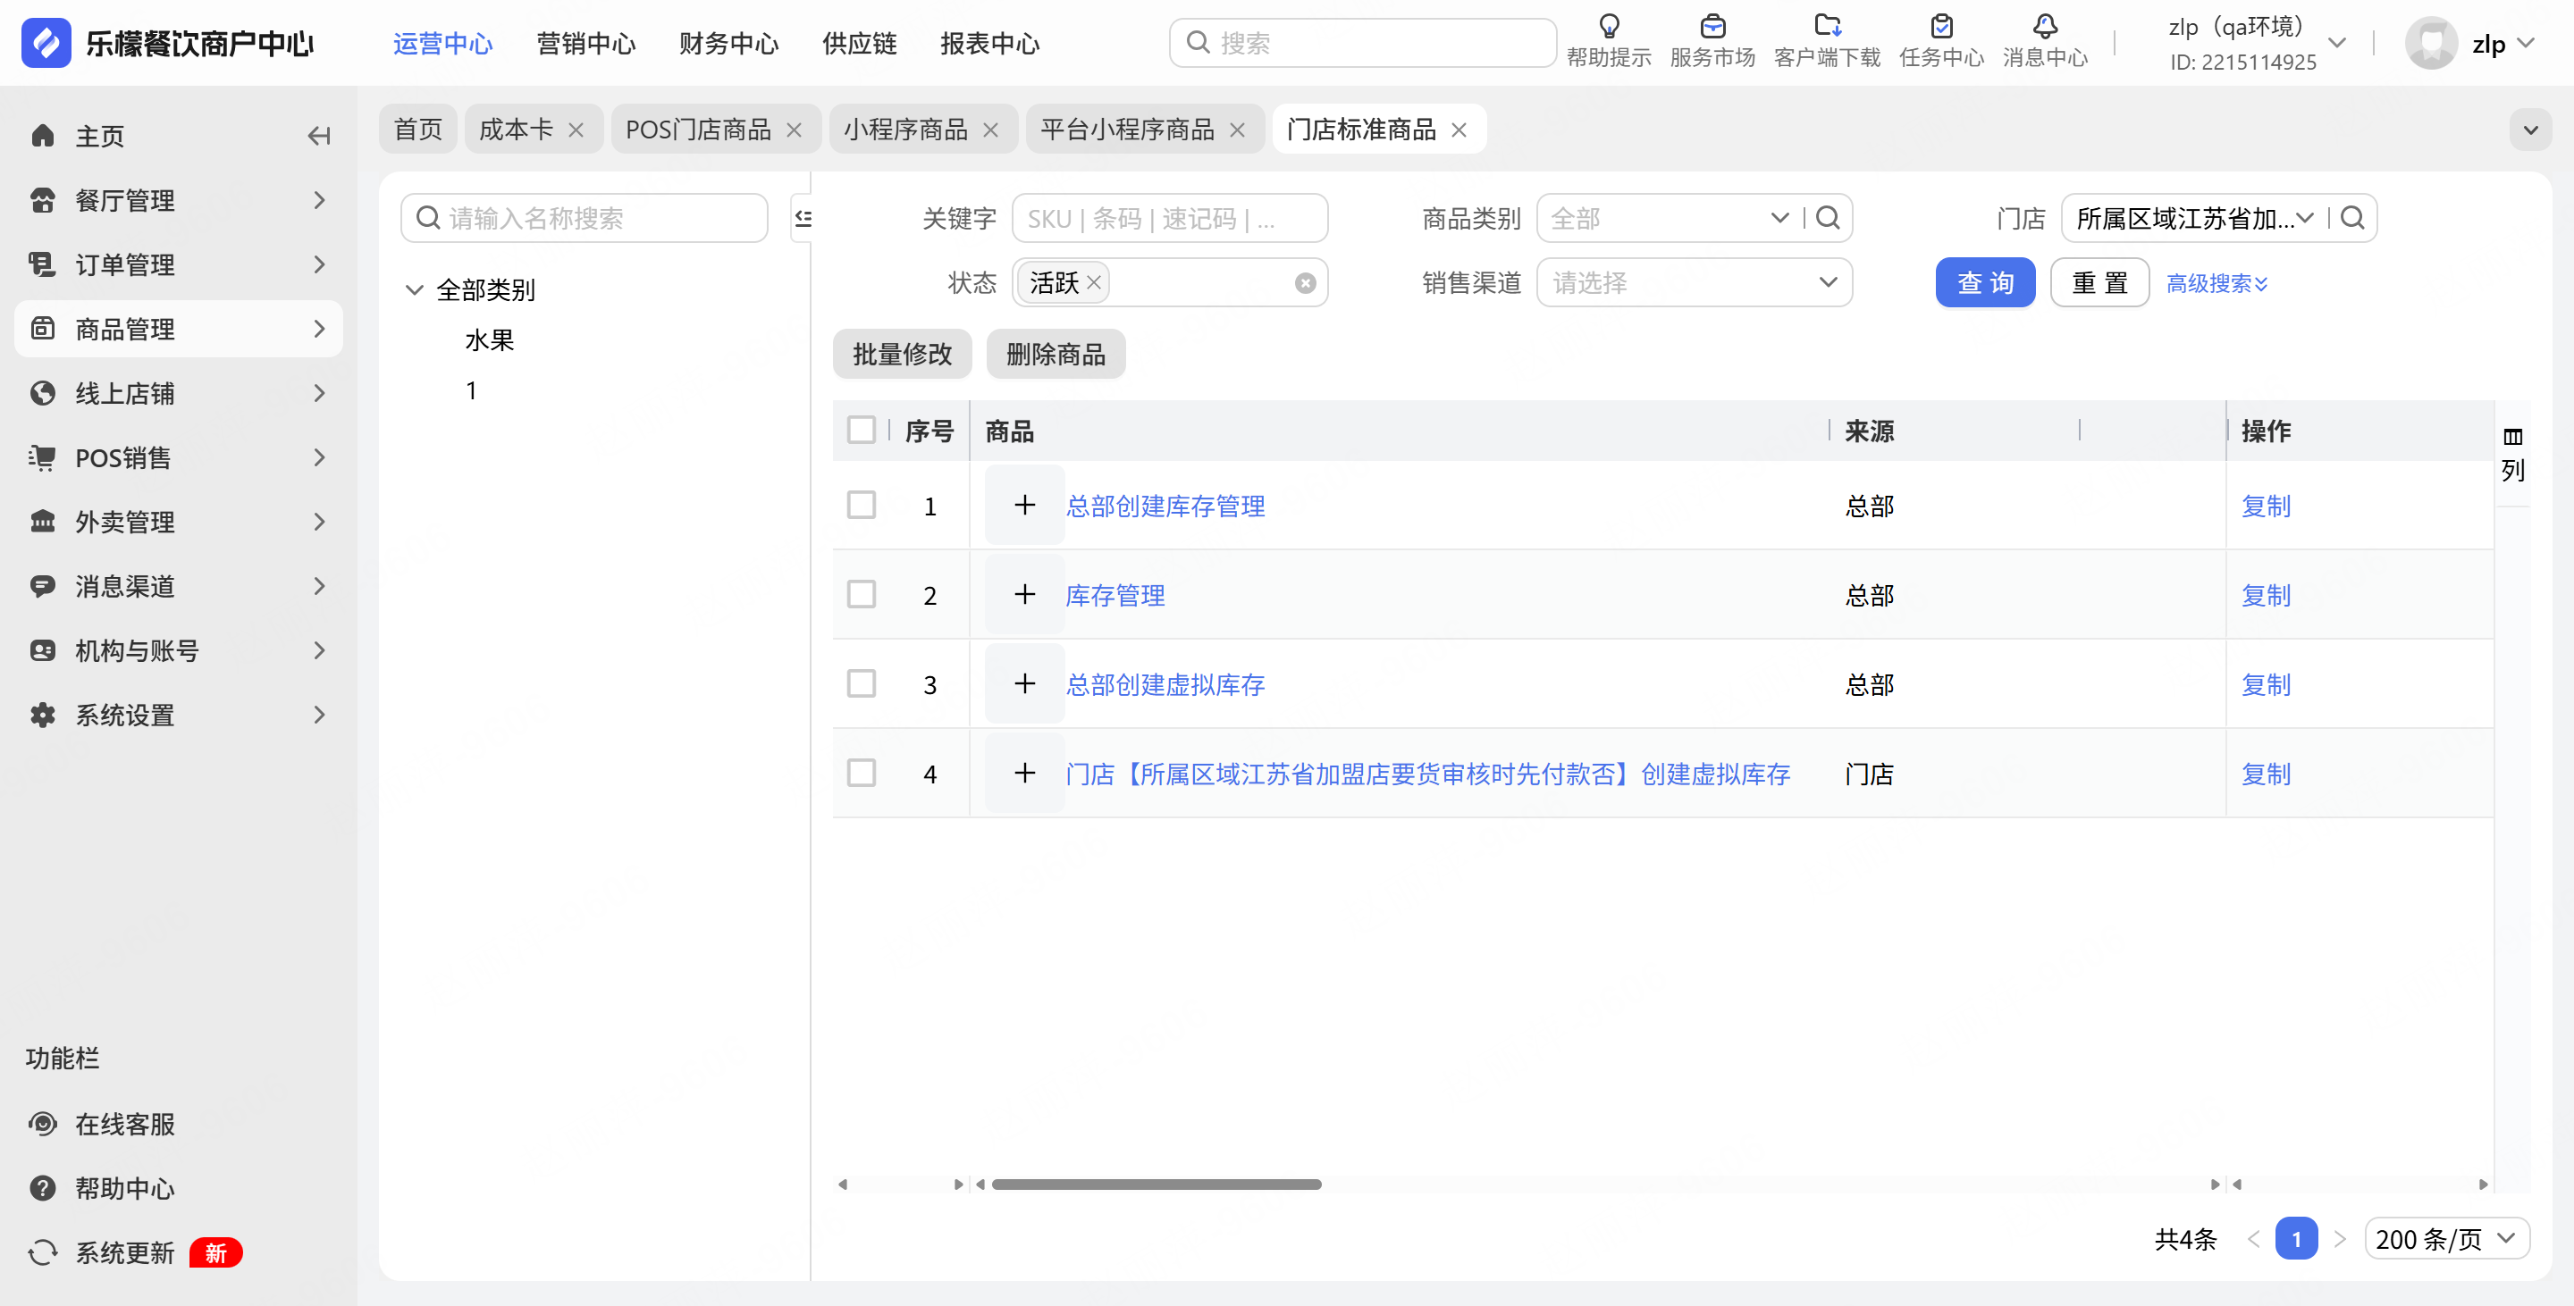Click the search icon beside the 门店 field

pyautogui.click(x=2352, y=218)
